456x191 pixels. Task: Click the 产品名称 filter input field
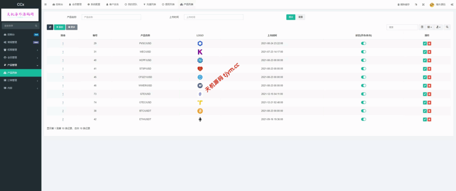(x=111, y=17)
